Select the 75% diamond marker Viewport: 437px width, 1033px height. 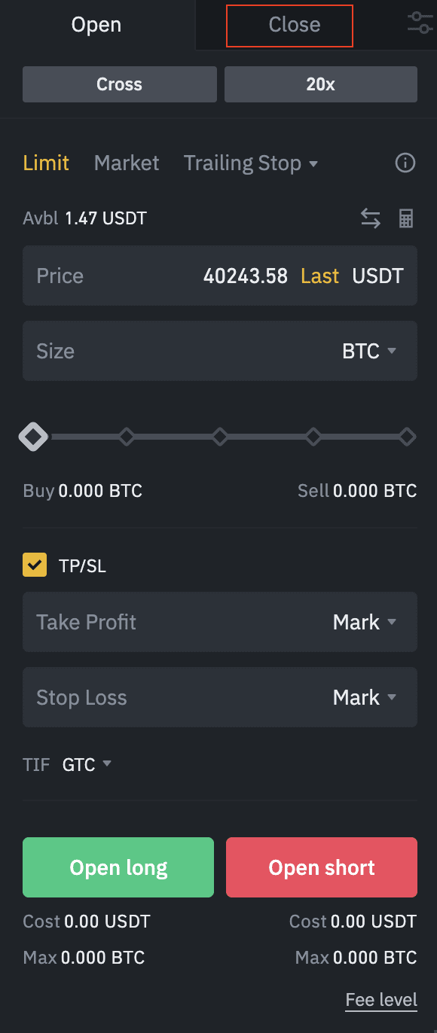[313, 437]
